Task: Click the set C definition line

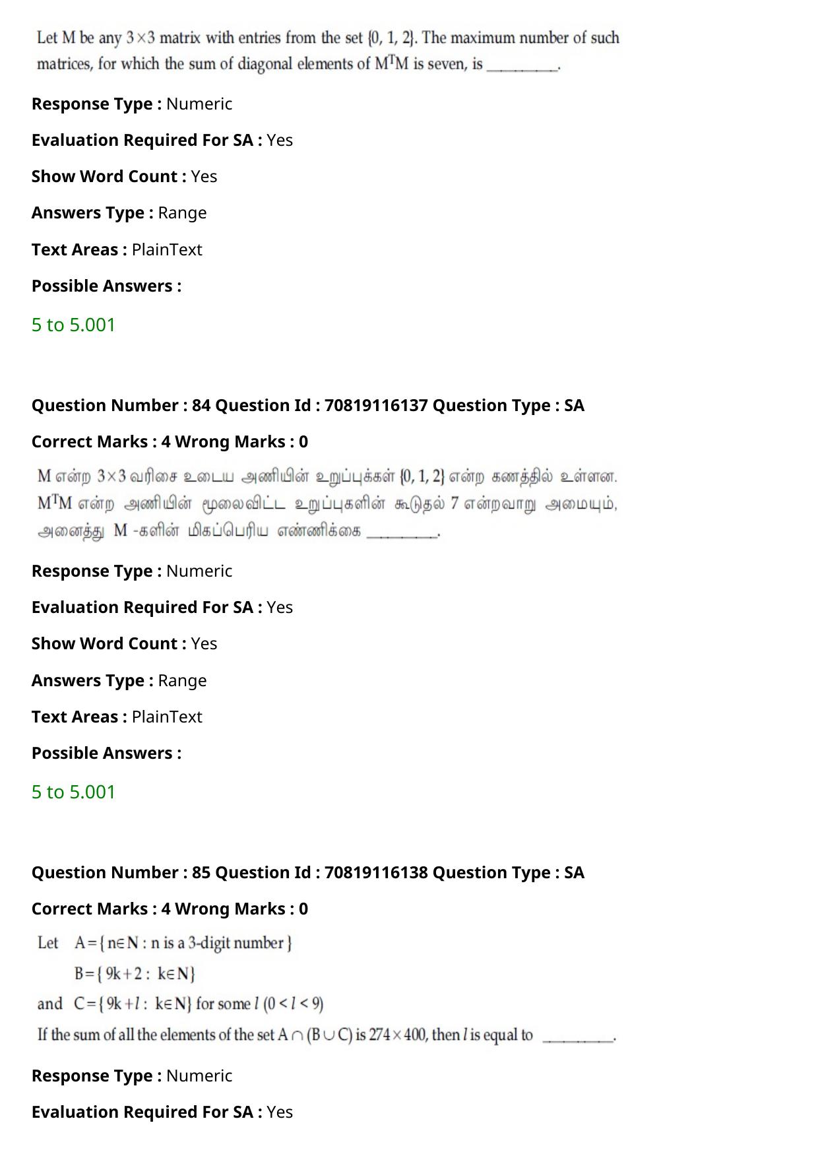Action: 180,1004
